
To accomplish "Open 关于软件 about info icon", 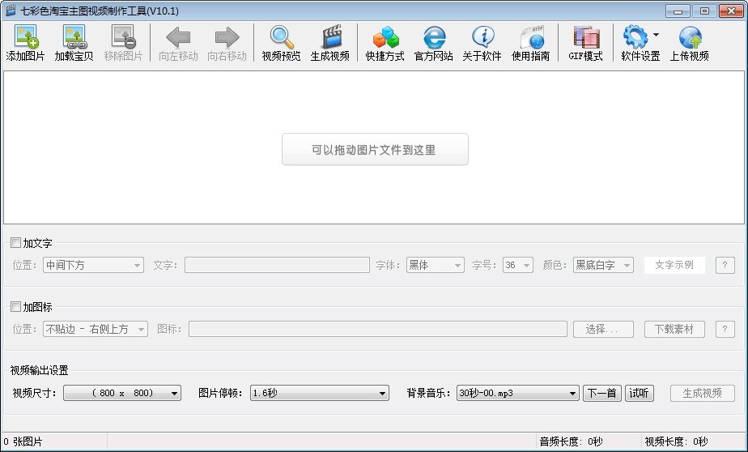I will (482, 38).
